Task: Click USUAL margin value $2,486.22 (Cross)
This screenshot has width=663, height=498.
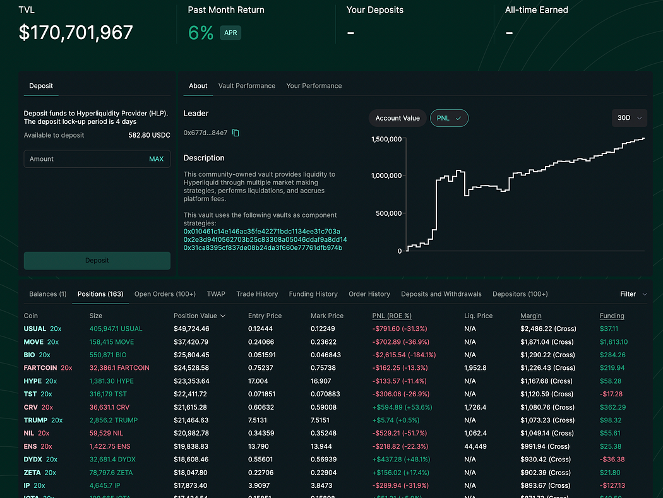Action: point(548,328)
